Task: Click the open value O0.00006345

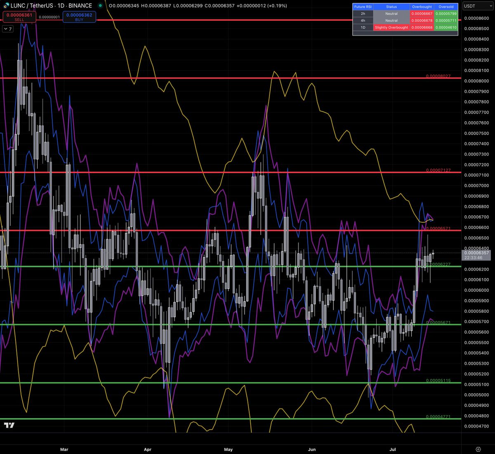Action: [123, 6]
